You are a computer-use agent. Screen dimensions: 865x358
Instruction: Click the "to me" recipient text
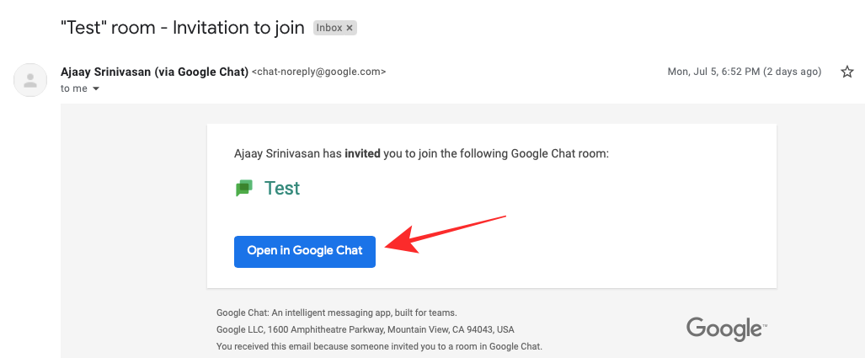[74, 88]
